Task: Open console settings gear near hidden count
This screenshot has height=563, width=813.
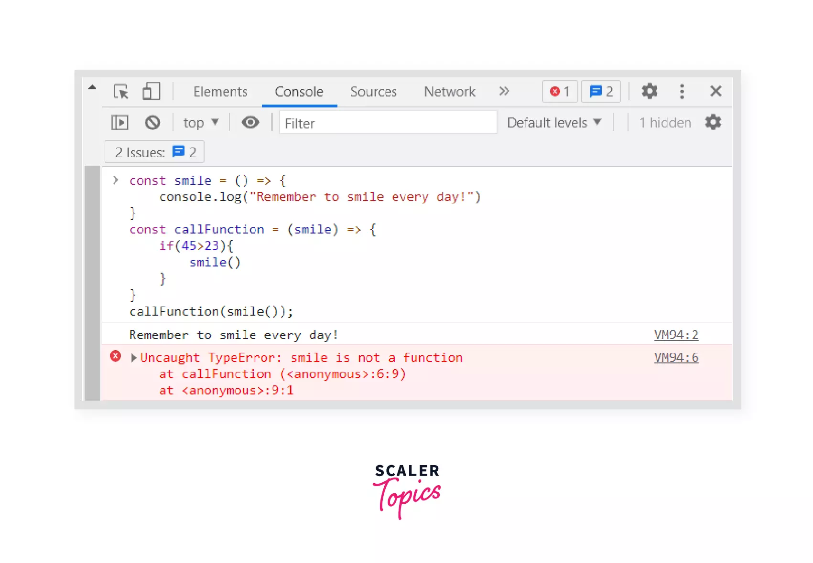Action: click(x=713, y=123)
